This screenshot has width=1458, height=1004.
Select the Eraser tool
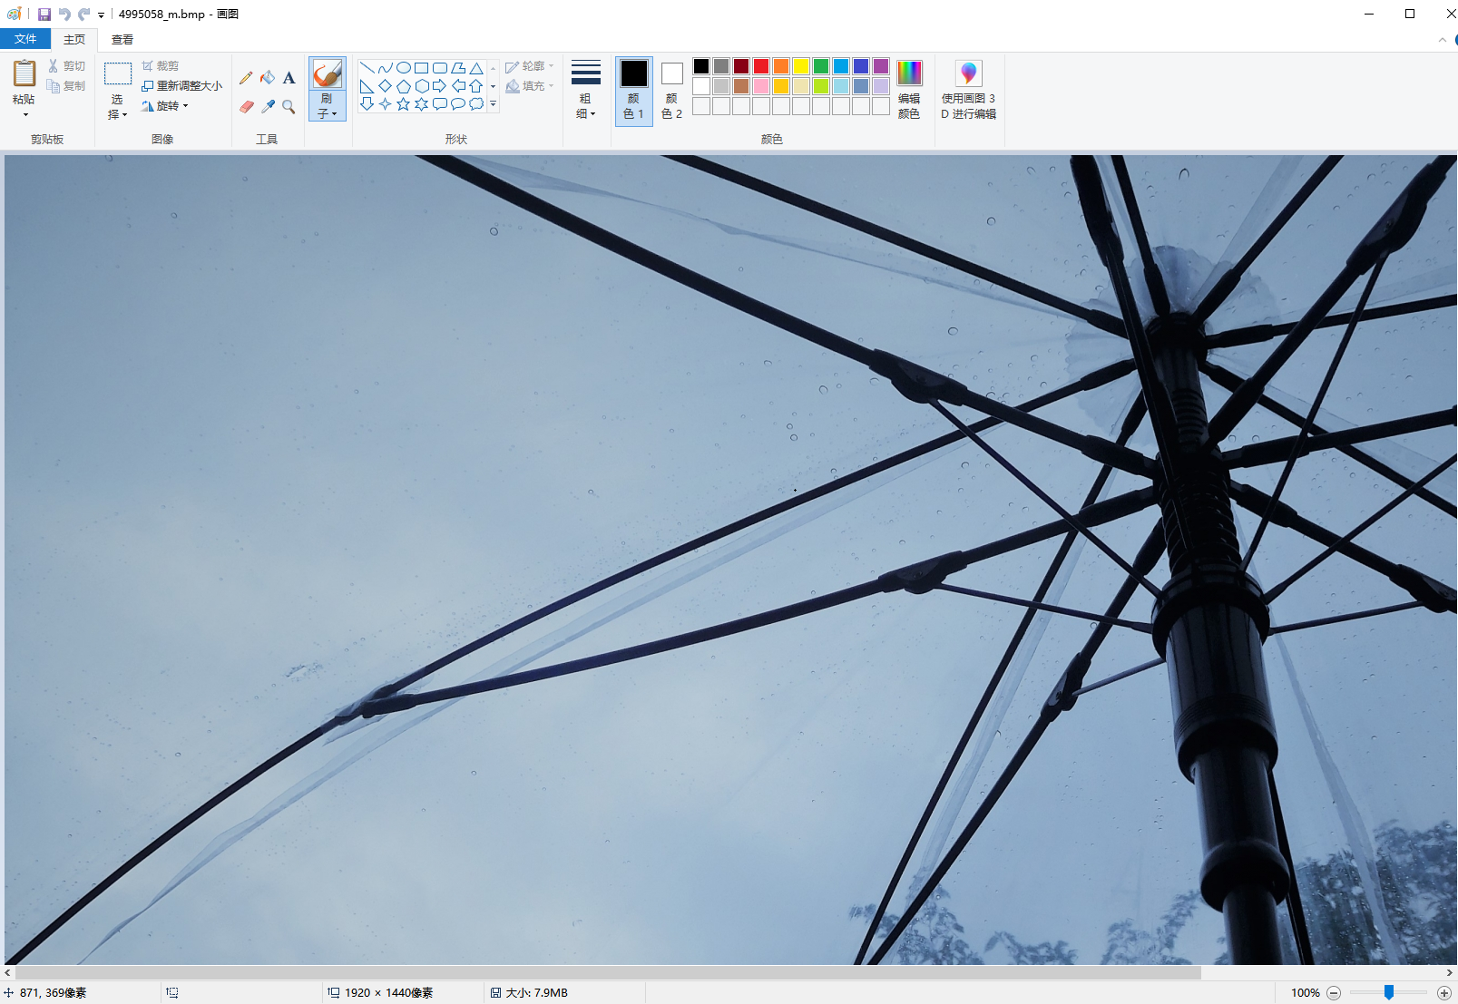(246, 107)
